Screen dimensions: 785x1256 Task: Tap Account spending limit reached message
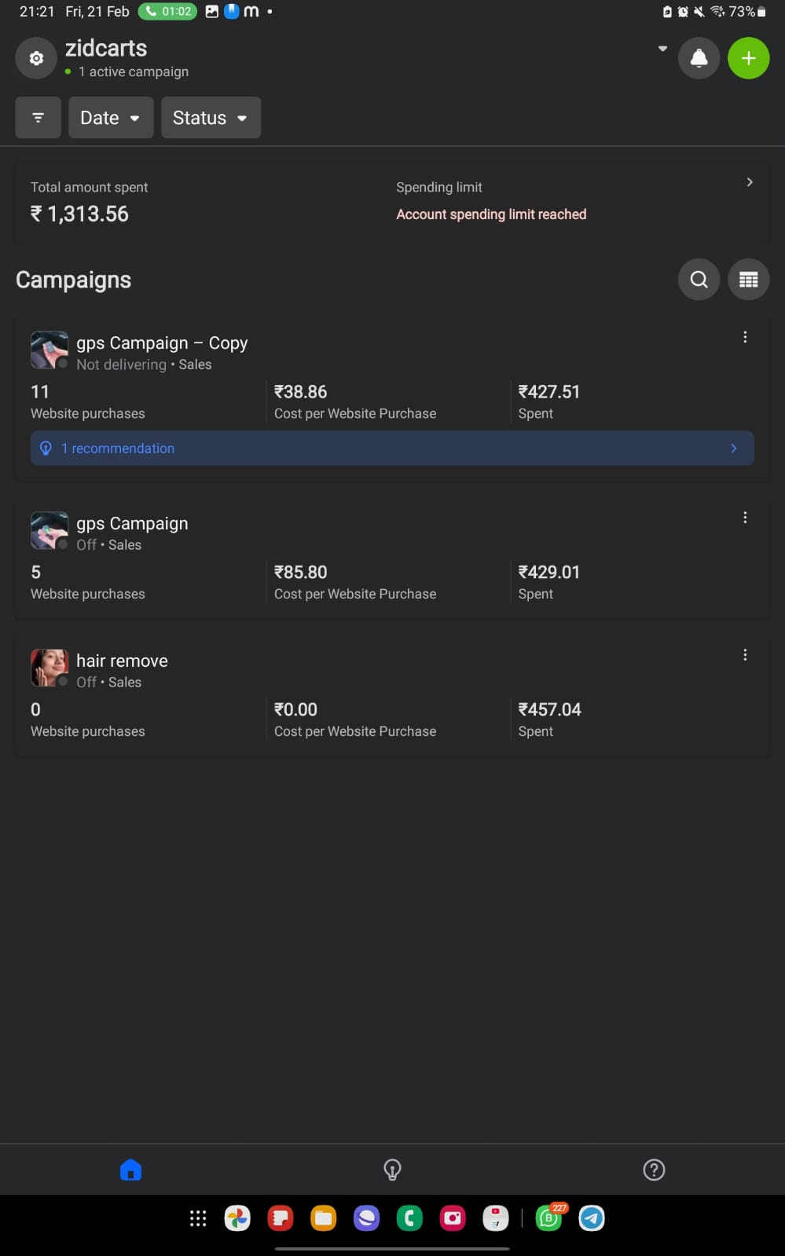pos(491,214)
